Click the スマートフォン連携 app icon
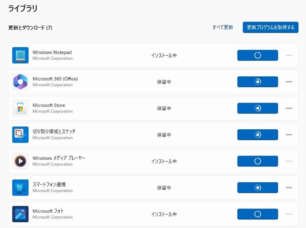Screen dimensions: 306x228 (x=20, y=188)
